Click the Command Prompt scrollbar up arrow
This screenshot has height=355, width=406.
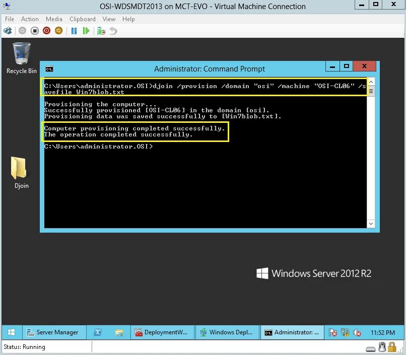[371, 82]
